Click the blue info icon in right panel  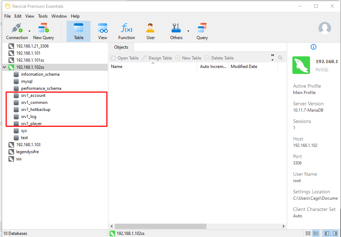314,47
